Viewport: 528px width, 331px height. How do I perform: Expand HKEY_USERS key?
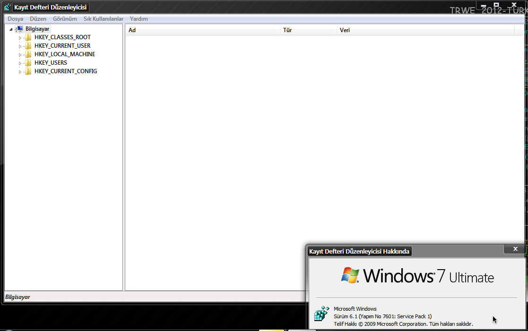20,63
